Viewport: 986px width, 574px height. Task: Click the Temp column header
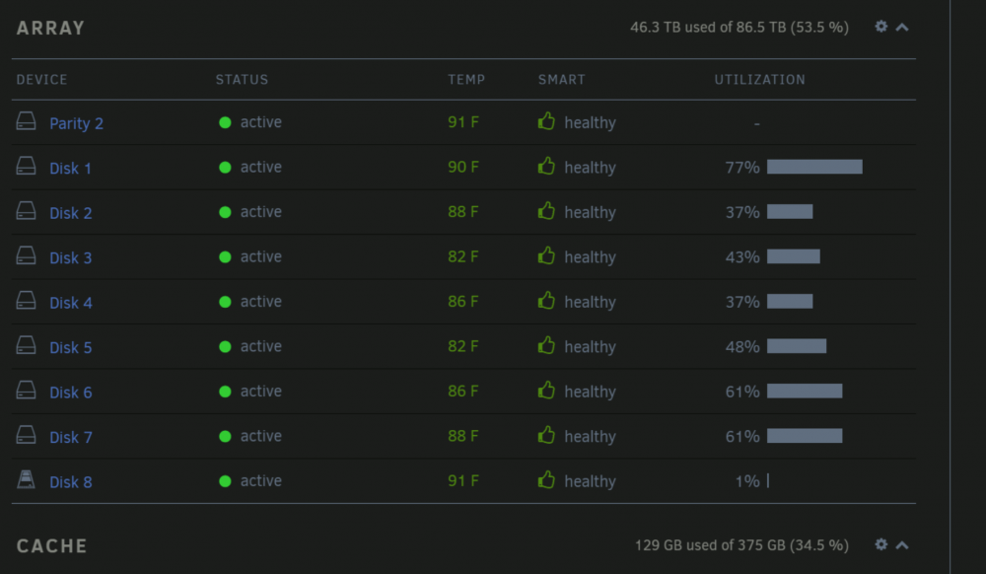[x=466, y=80]
